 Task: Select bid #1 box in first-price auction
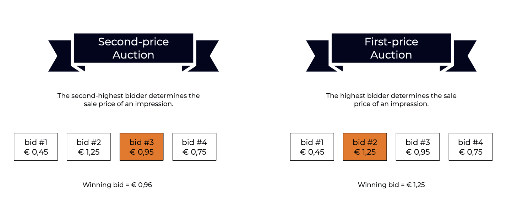click(312, 147)
